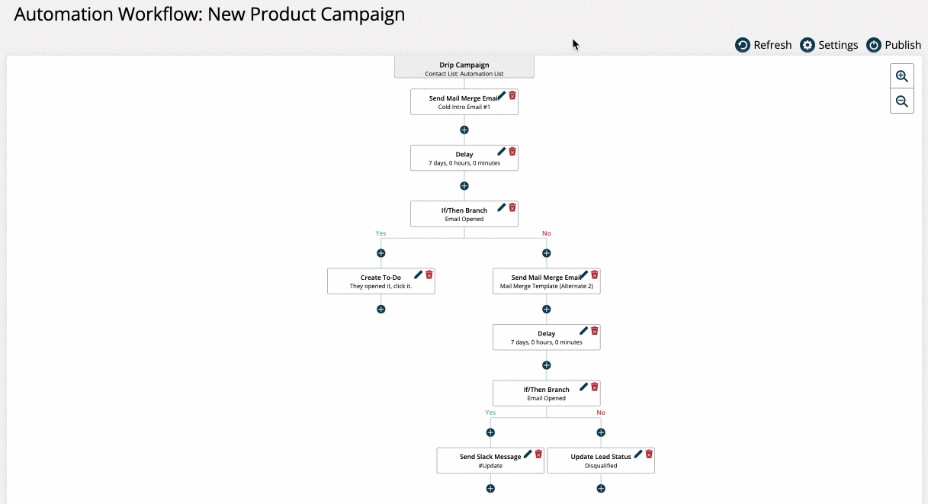Edit the Cold Intro Email #1 step
Viewport: 928px width, 504px height.
click(502, 95)
